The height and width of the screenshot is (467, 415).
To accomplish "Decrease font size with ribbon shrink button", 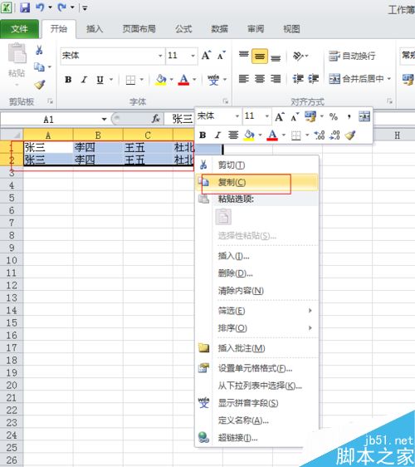I will (x=221, y=56).
